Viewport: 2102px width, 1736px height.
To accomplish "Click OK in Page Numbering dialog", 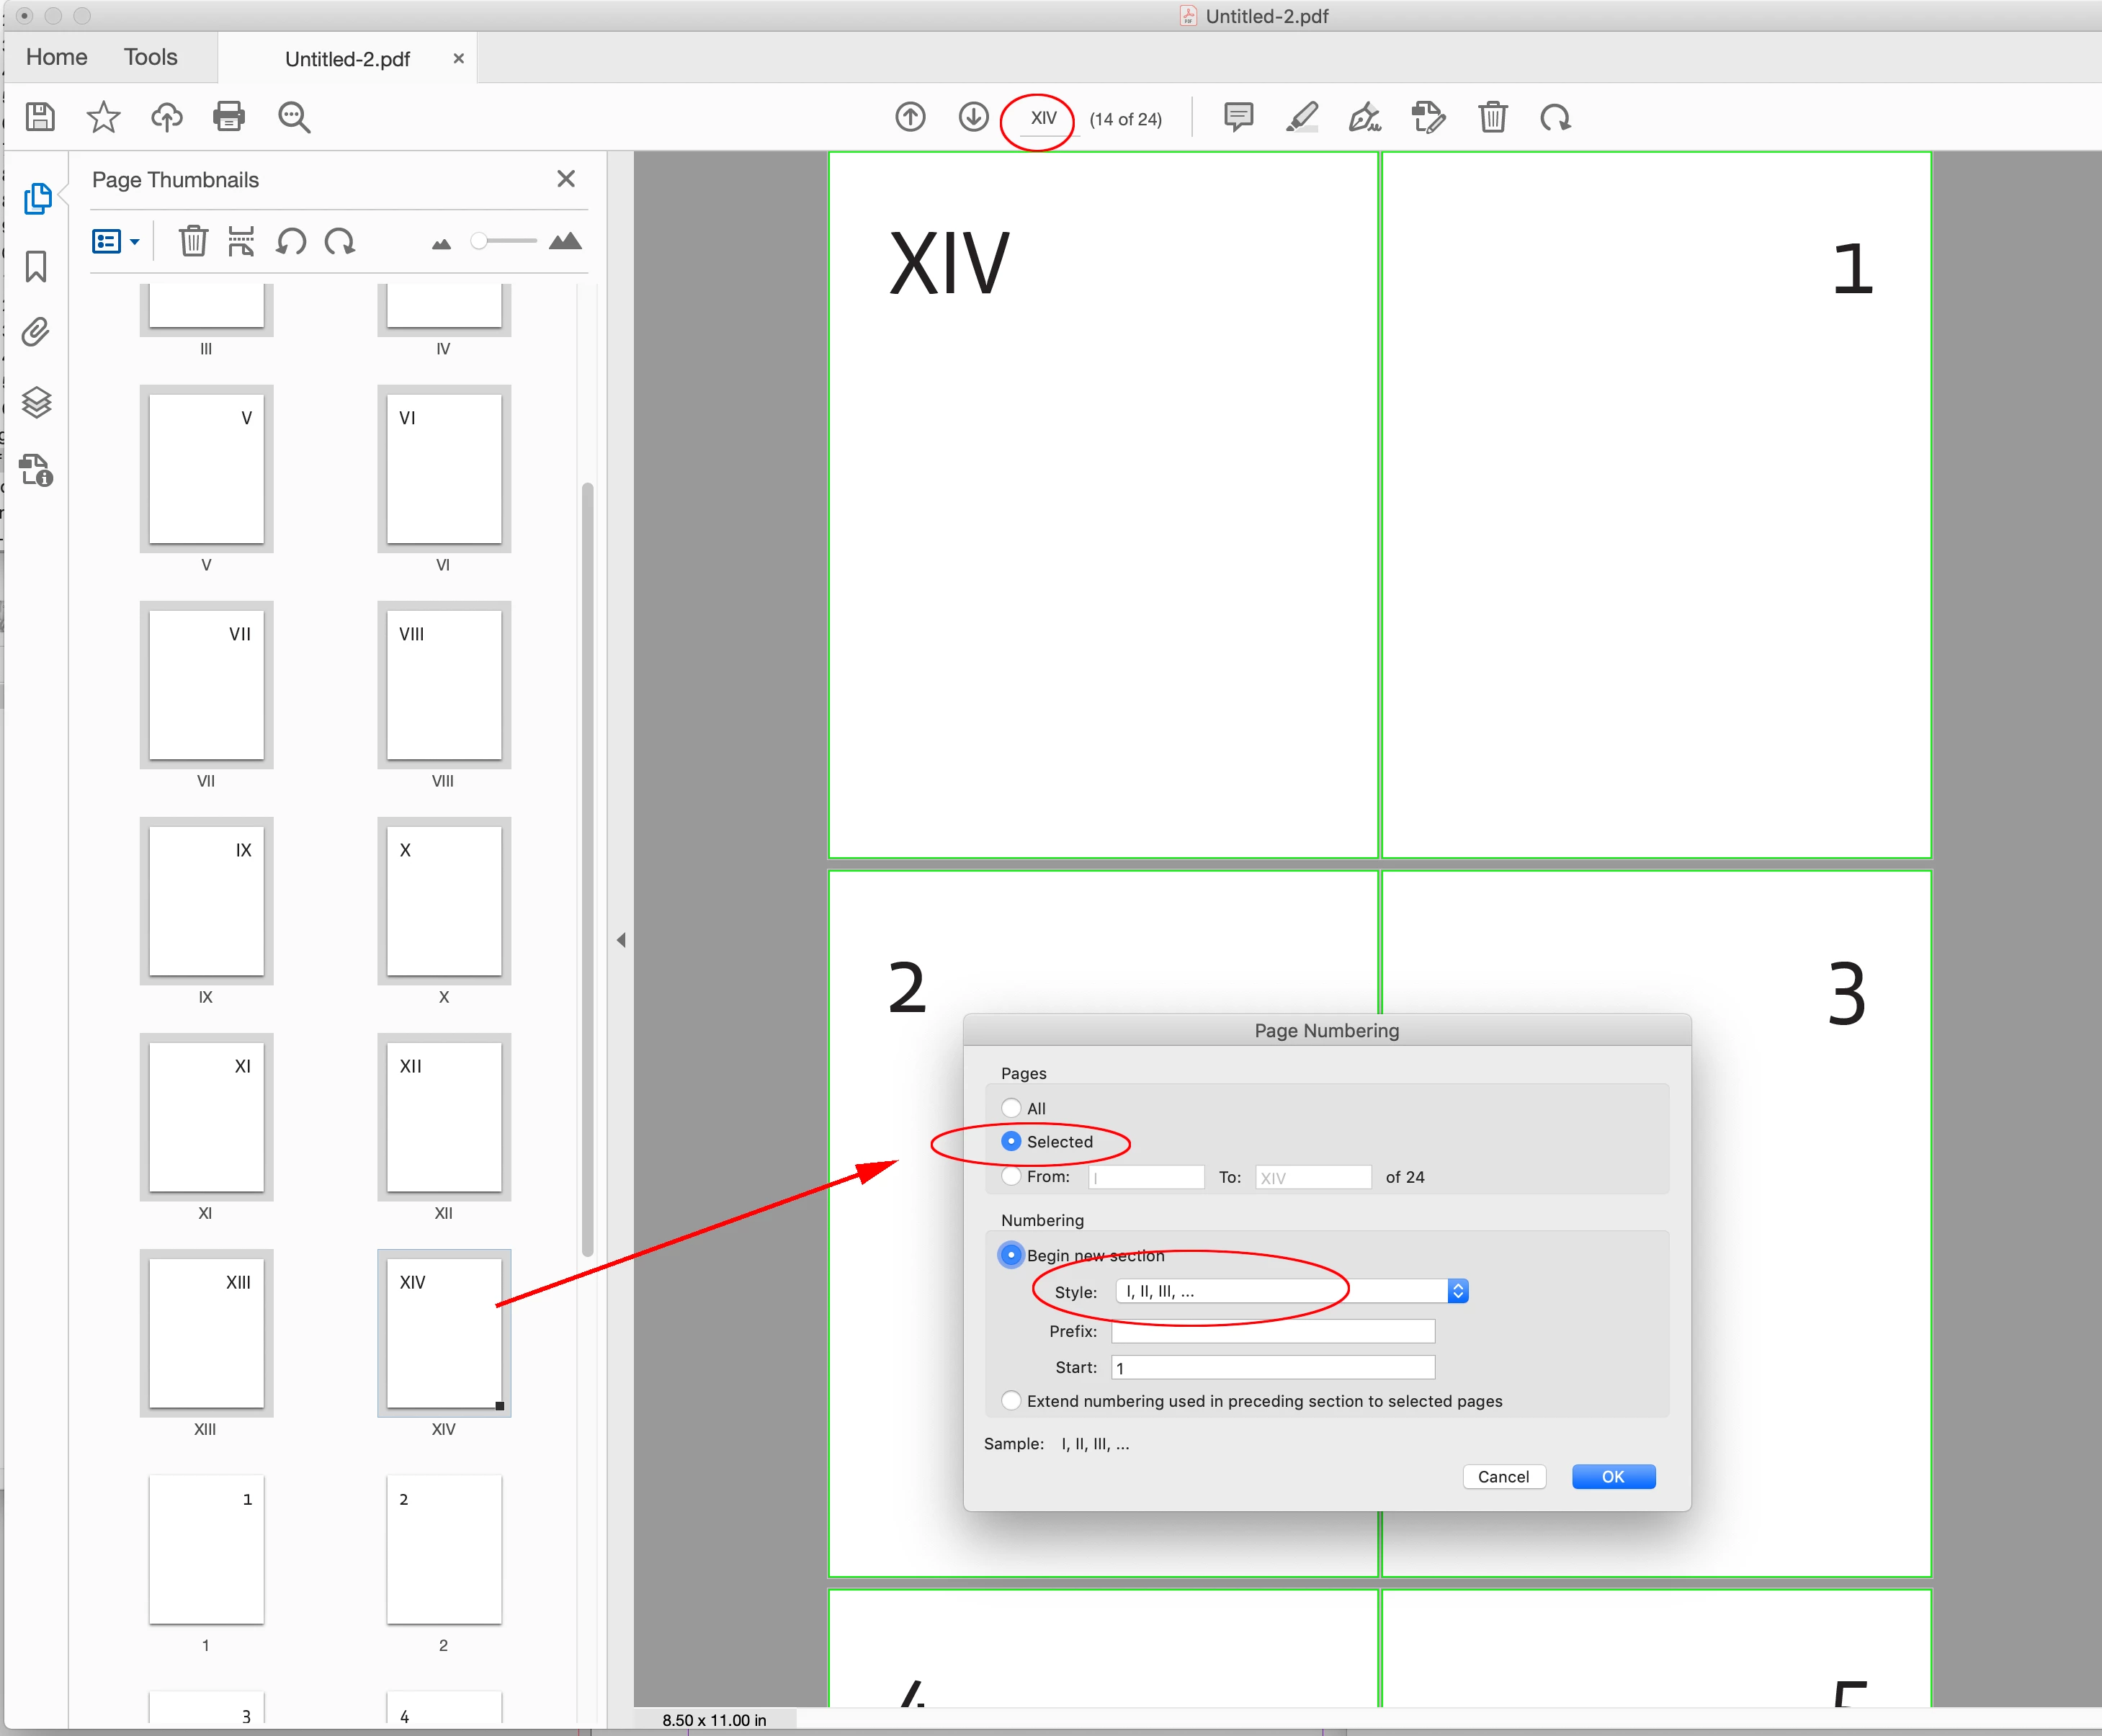I will click(1612, 1476).
